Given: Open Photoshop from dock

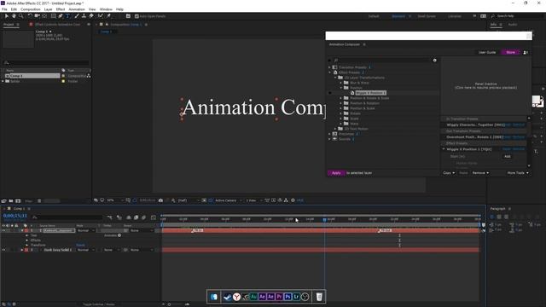Looking at the screenshot, I should [x=288, y=297].
